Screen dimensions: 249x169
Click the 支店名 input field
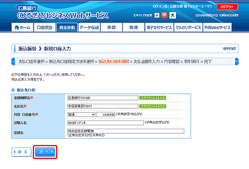coord(103,106)
